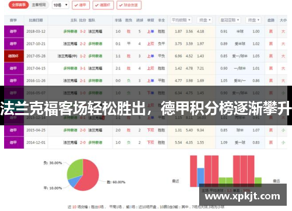Click odds value 7.21 in 2017-04-15 row
The image size is (292, 211).
tap(200, 68)
